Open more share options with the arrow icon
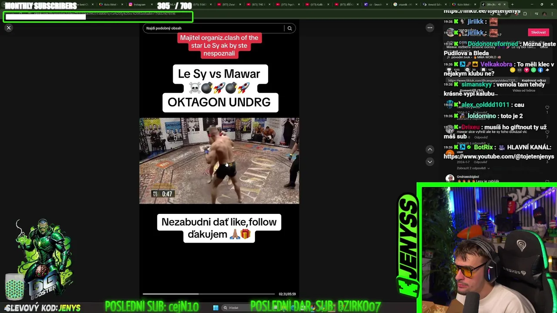The height and width of the screenshot is (313, 557). coord(547,70)
